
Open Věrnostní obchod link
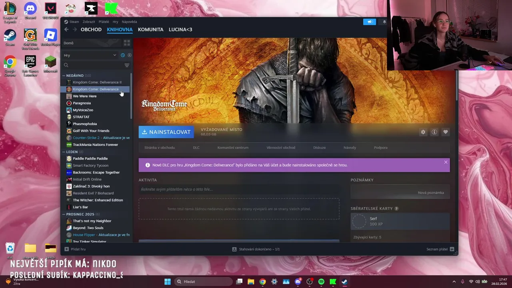(x=281, y=148)
